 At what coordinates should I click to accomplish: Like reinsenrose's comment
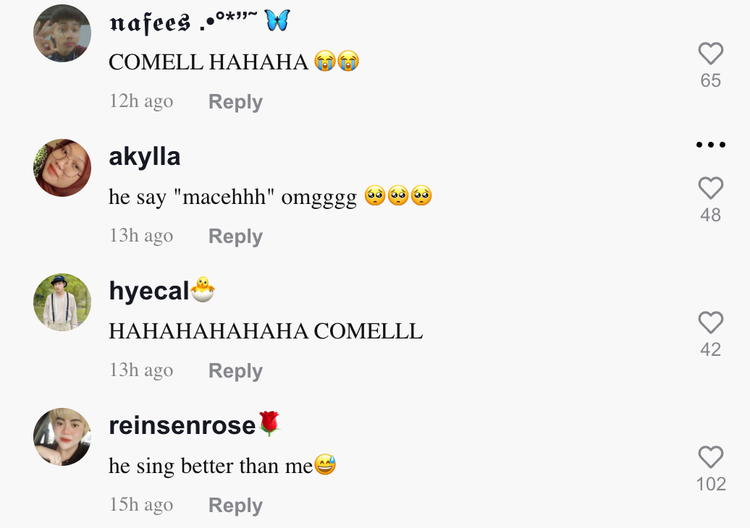coord(710,457)
